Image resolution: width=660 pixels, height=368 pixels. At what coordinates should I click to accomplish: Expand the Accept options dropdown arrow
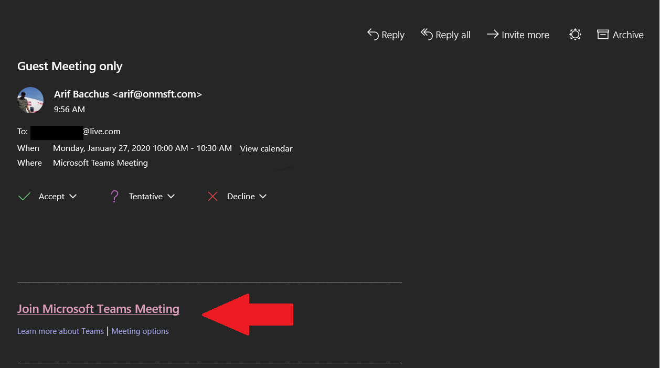(73, 197)
